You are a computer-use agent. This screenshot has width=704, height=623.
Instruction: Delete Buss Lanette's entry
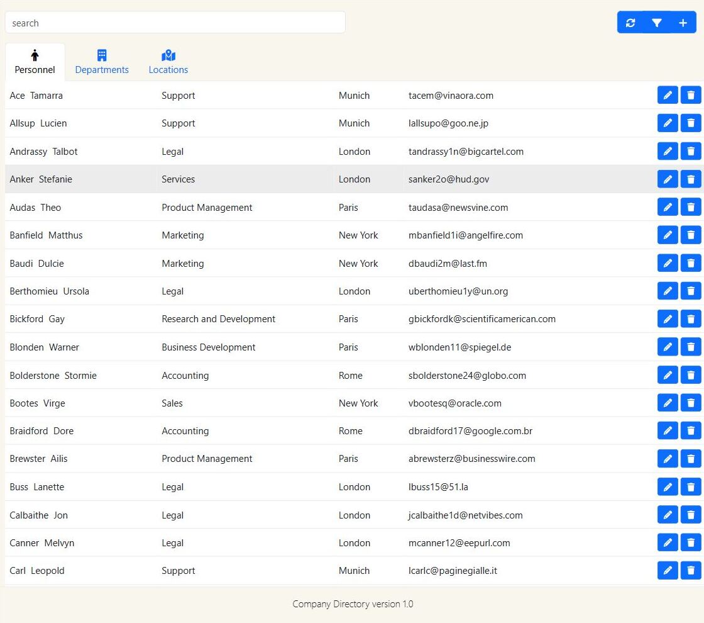(x=690, y=486)
